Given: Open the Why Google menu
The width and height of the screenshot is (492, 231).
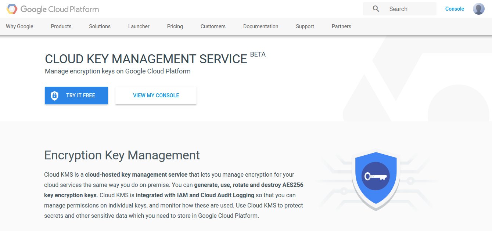Looking at the screenshot, I should [19, 26].
